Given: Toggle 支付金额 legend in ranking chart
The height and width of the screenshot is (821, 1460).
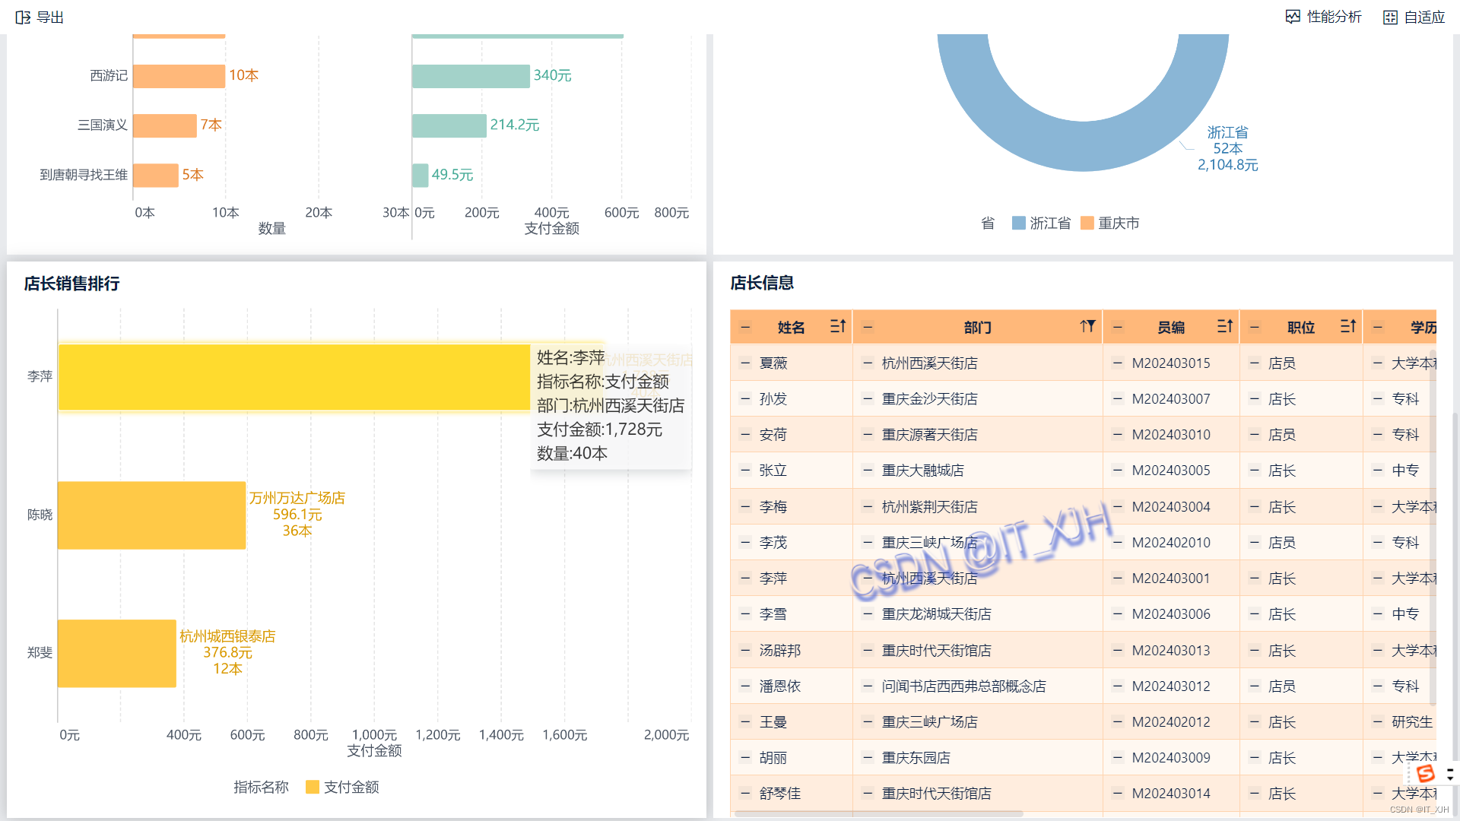Looking at the screenshot, I should click(341, 787).
